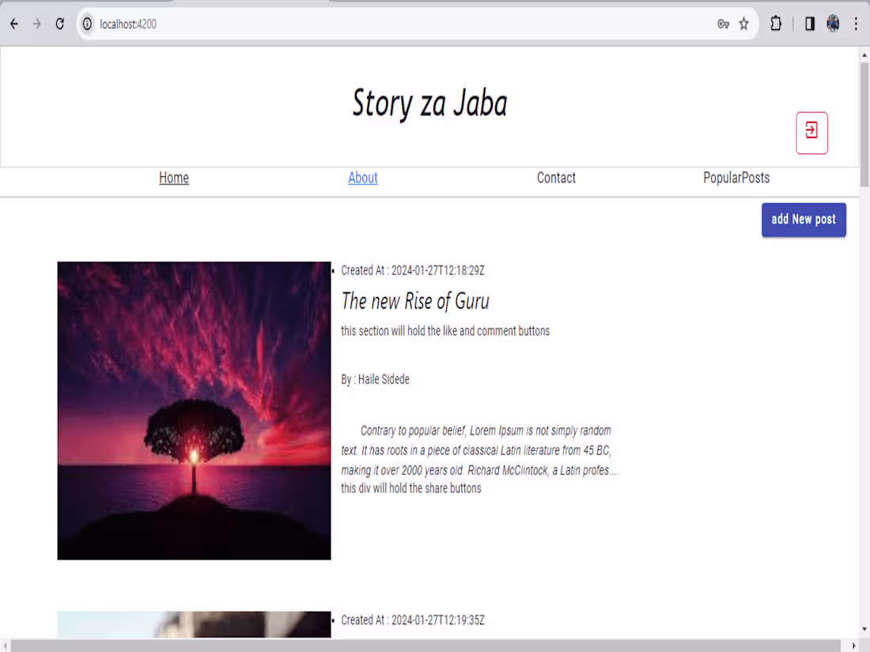Image resolution: width=870 pixels, height=652 pixels.
Task: Click the browser forward arrow
Action: 36,24
